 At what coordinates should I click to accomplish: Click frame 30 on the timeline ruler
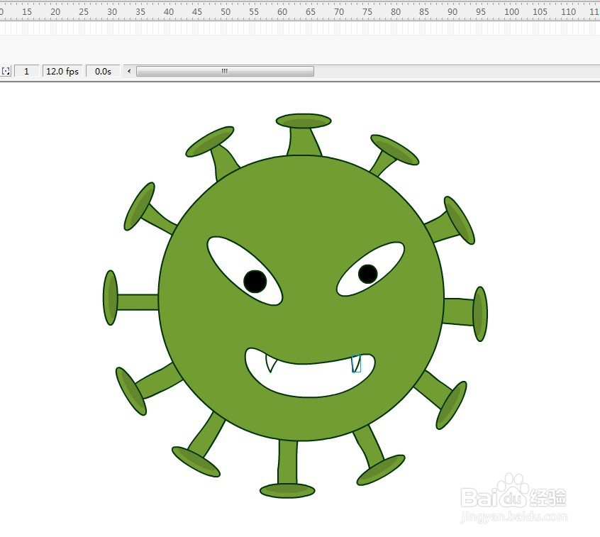point(112,12)
